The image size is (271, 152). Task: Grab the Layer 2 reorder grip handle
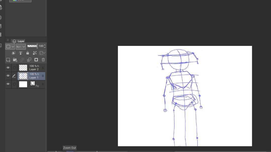pos(43,68)
